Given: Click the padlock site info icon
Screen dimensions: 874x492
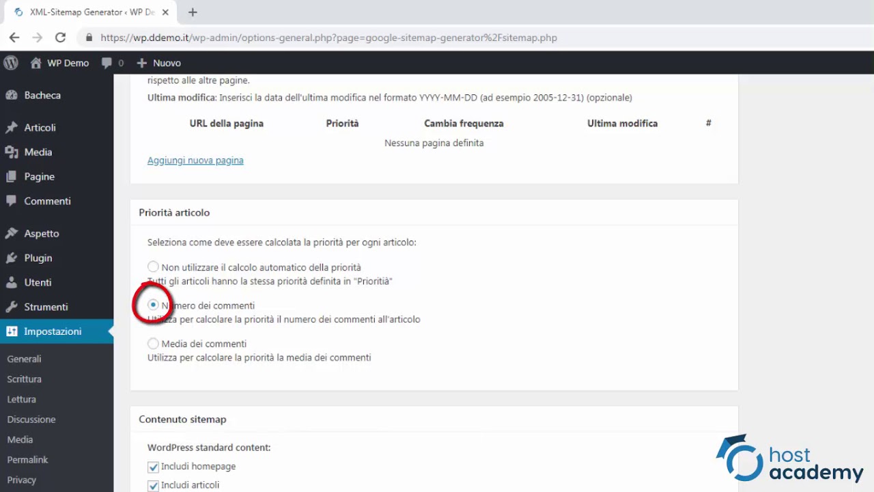Looking at the screenshot, I should click(89, 38).
